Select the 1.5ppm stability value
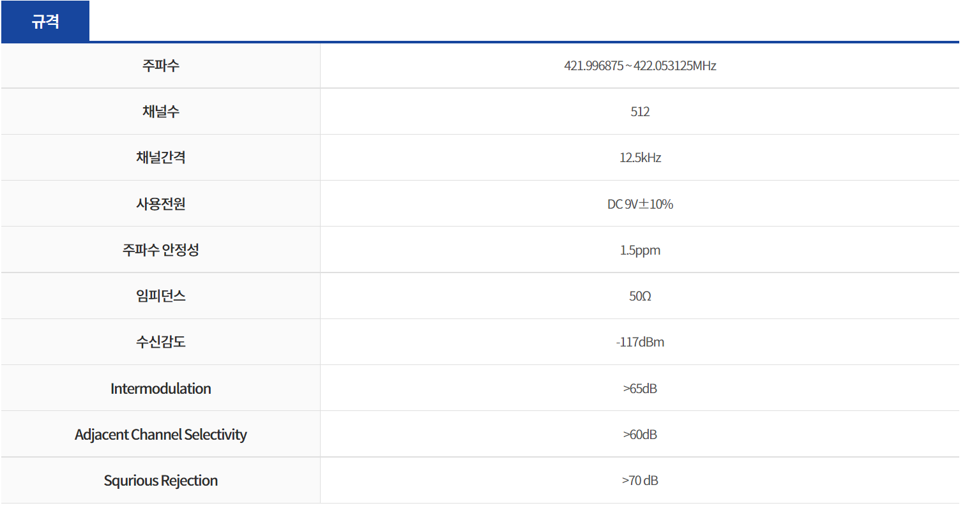965x508 pixels. coord(640,250)
